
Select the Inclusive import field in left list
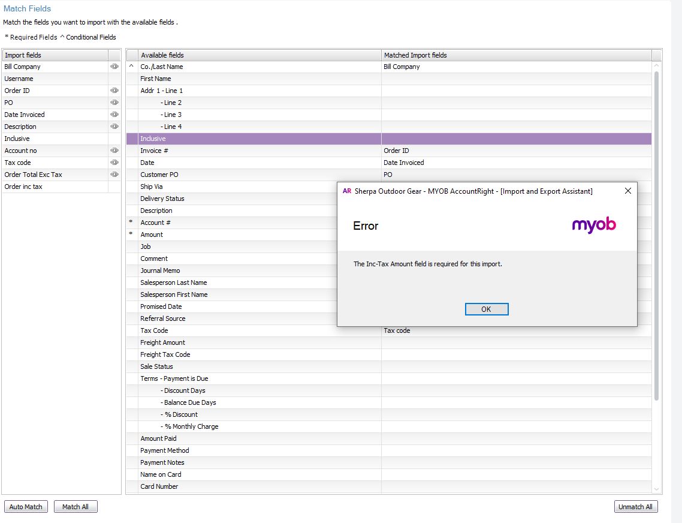click(x=55, y=139)
